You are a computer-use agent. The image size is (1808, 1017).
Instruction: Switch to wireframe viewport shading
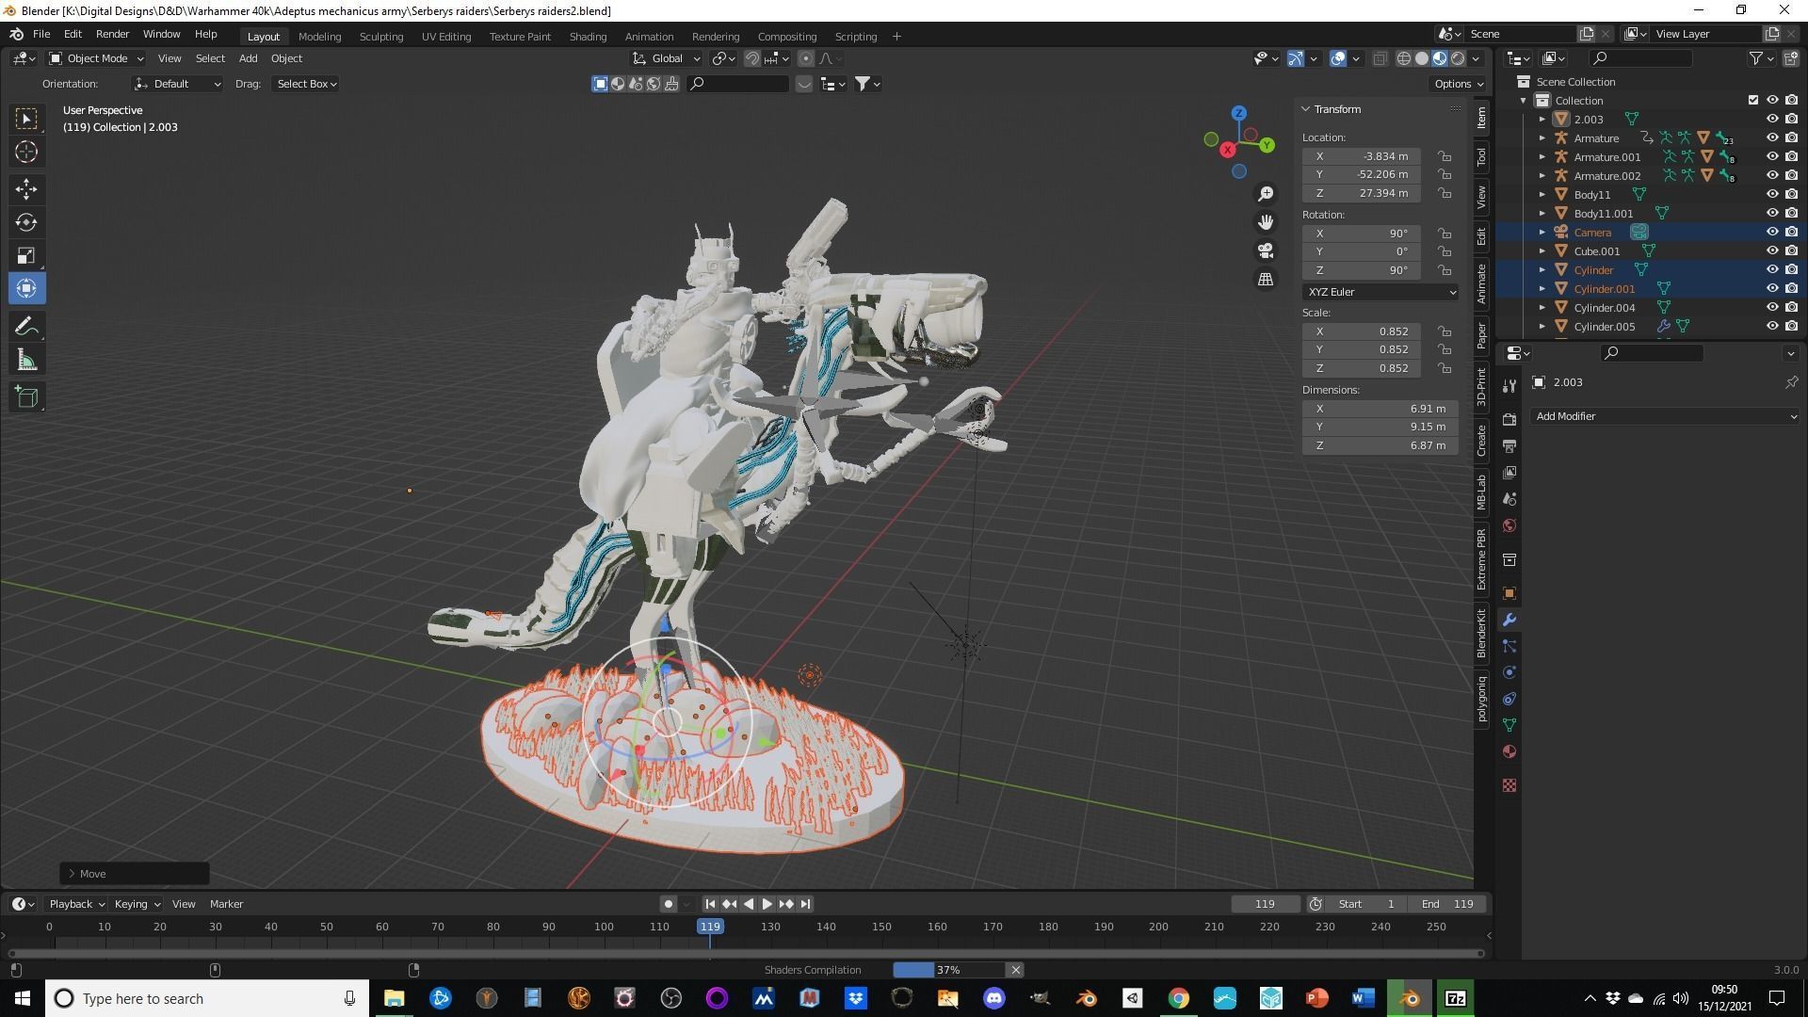pyautogui.click(x=1404, y=58)
